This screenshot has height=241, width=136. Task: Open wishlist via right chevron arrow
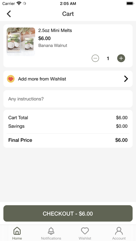[126, 79]
